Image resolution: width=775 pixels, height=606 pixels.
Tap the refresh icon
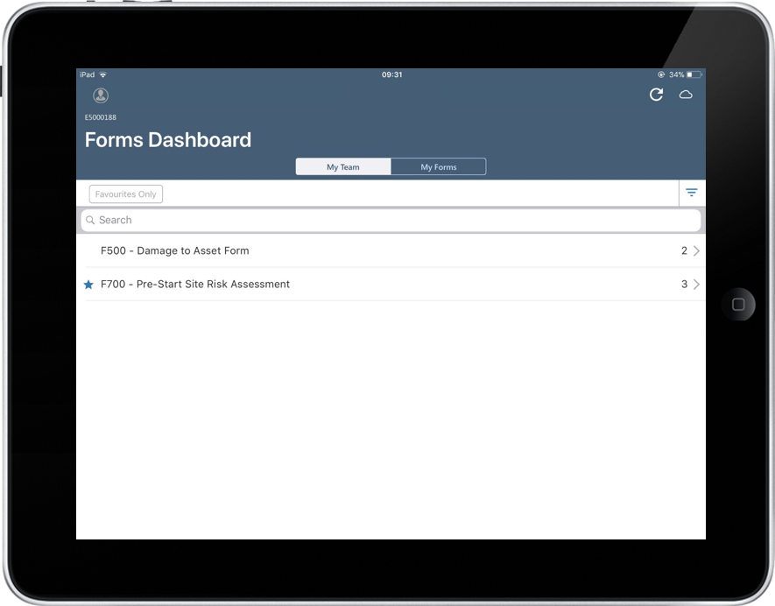click(656, 95)
